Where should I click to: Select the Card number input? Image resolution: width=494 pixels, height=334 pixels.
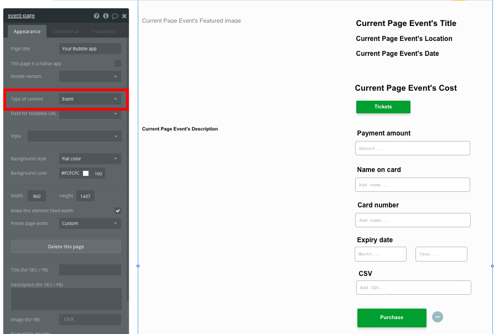[x=413, y=220]
